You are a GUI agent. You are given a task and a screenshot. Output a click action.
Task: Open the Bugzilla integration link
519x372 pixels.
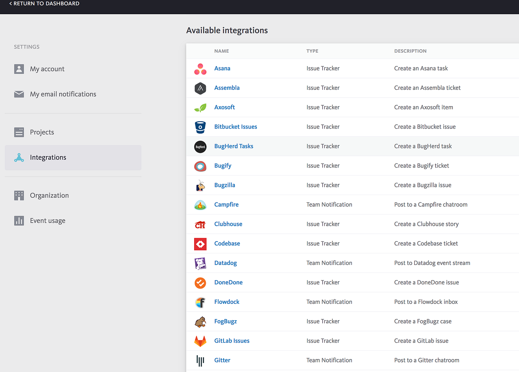tap(224, 185)
